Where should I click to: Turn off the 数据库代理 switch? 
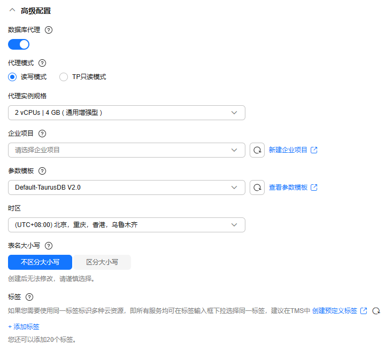(19, 44)
